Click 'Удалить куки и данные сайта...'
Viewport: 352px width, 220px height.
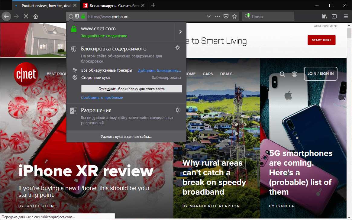point(126,136)
